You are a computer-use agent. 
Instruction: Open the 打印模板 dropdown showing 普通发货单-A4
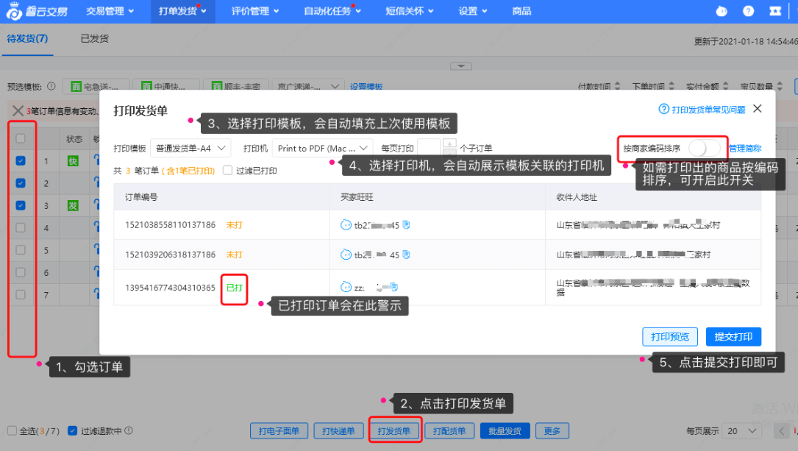coord(190,148)
